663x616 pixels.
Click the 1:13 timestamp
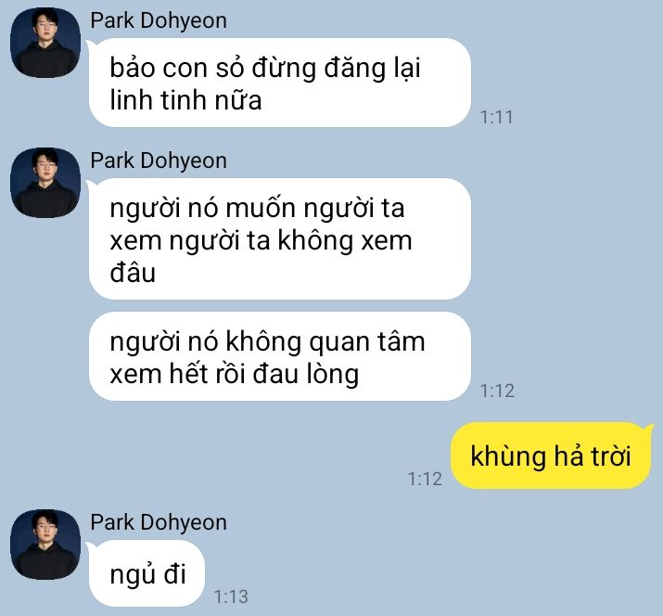click(x=231, y=597)
